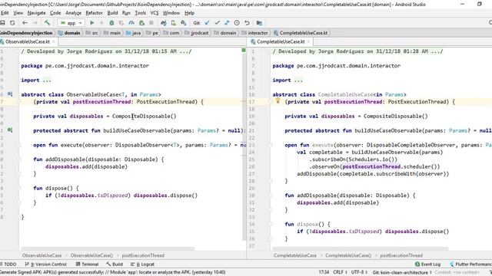Image resolution: width=492 pixels, height=276 pixels.
Task: Collapse dispose function fold in right pane
Action: point(270,224)
